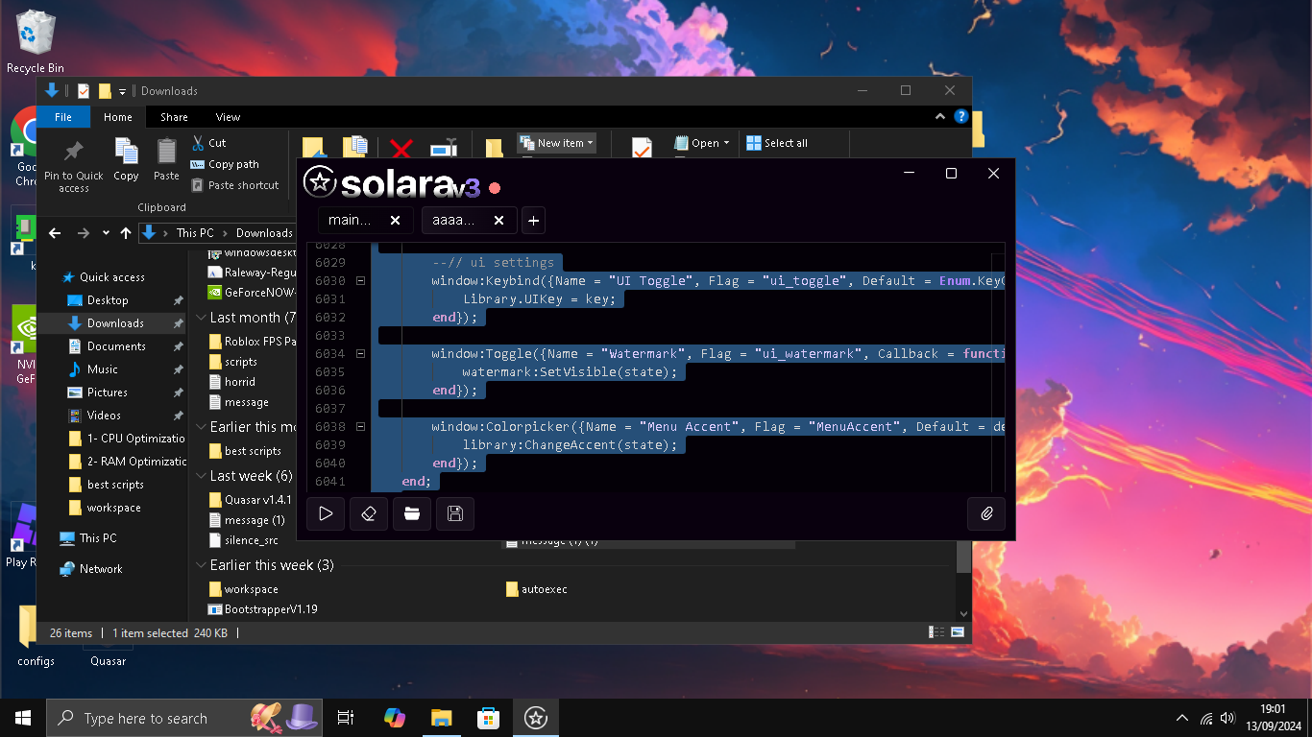Click the Paste button in the ribbon

166,160
